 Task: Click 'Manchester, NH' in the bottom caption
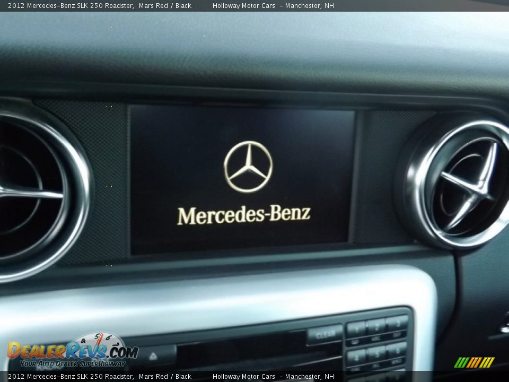point(309,377)
